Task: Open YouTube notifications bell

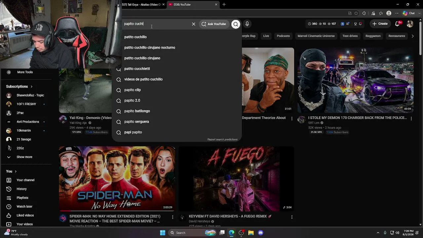Action: [x=398, y=24]
